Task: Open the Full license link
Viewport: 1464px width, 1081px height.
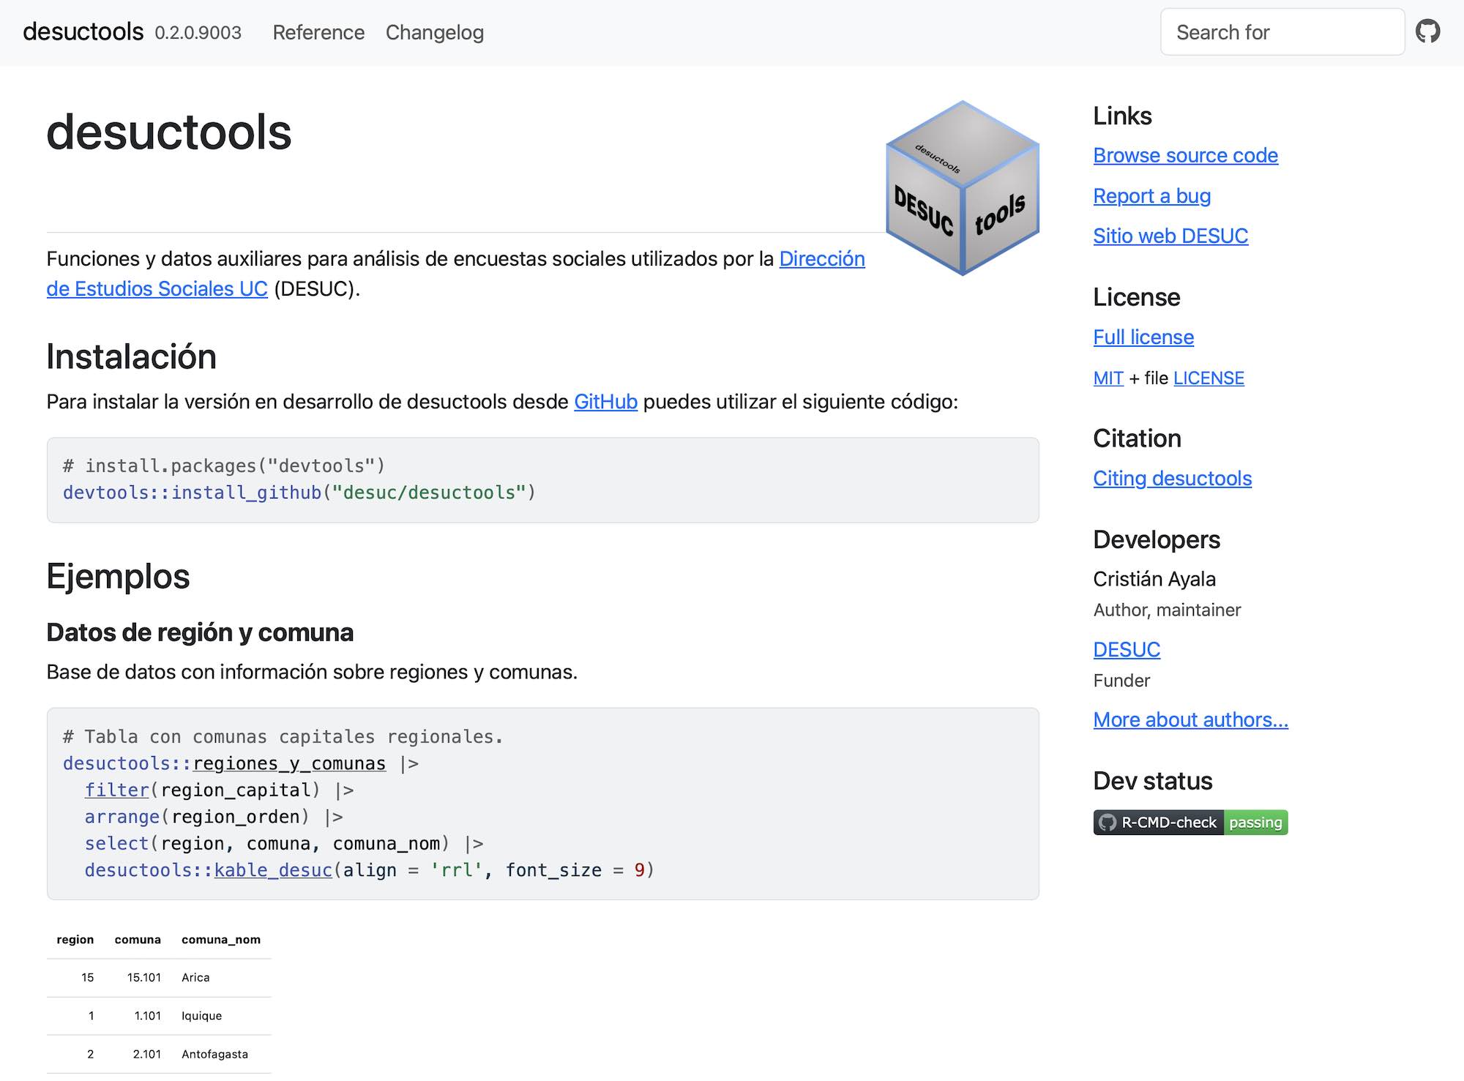Action: [1143, 337]
